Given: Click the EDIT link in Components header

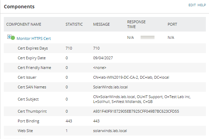Looking at the screenshot, I should tap(192, 5).
